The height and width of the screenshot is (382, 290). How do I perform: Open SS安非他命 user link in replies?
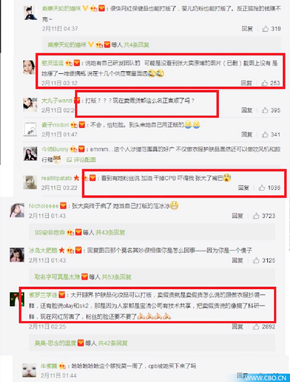tap(50, 233)
